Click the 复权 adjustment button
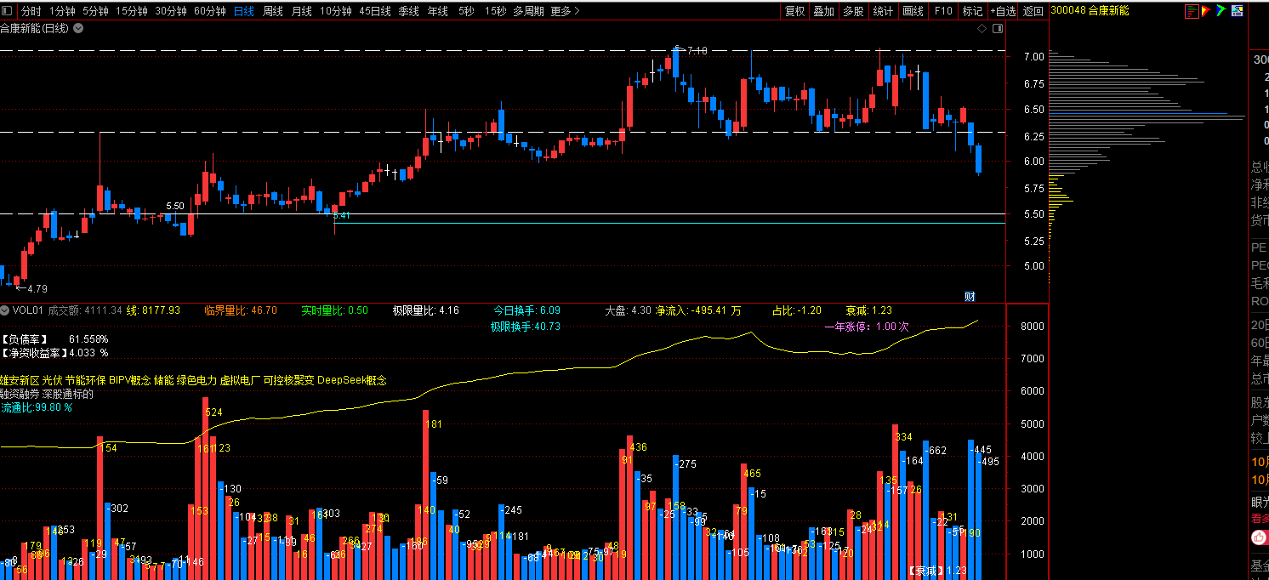Screen dimensions: 1269x580 pyautogui.click(x=794, y=11)
